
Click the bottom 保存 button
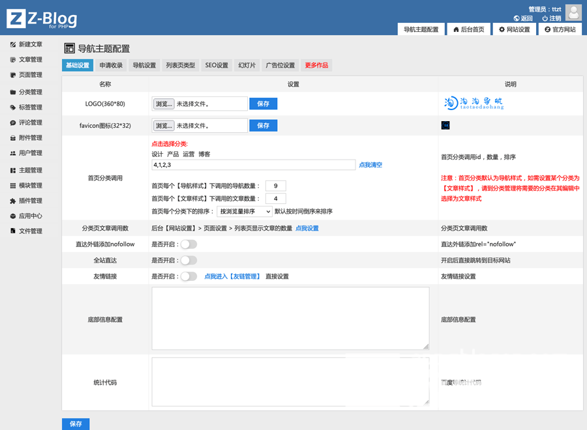pyautogui.click(x=76, y=423)
